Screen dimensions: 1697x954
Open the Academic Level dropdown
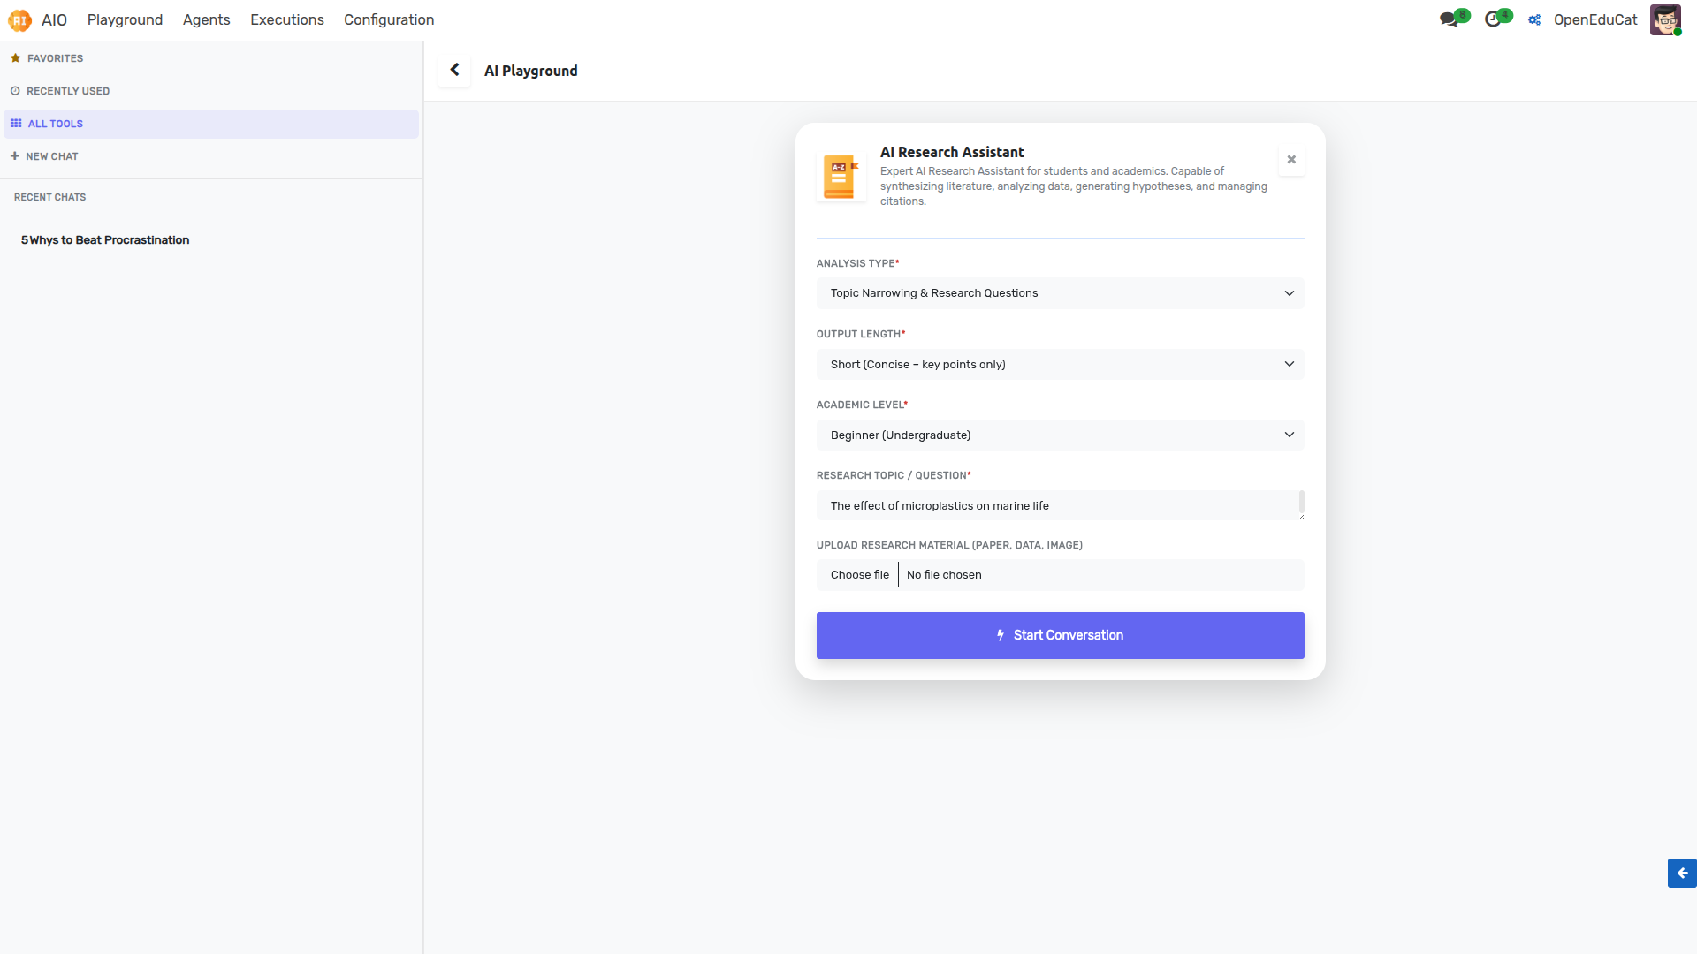(x=1060, y=435)
